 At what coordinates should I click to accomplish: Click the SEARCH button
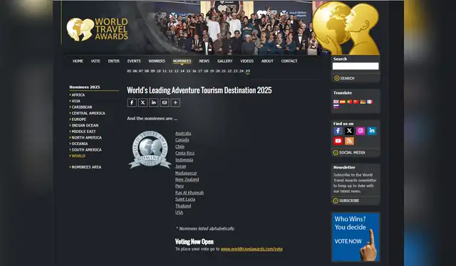coord(344,78)
